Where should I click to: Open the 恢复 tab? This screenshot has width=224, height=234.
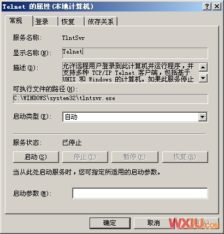pos(71,21)
